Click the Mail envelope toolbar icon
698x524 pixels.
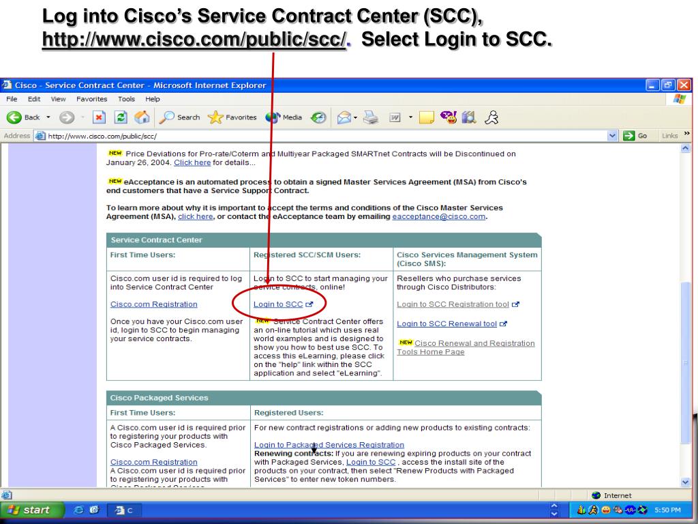344,117
